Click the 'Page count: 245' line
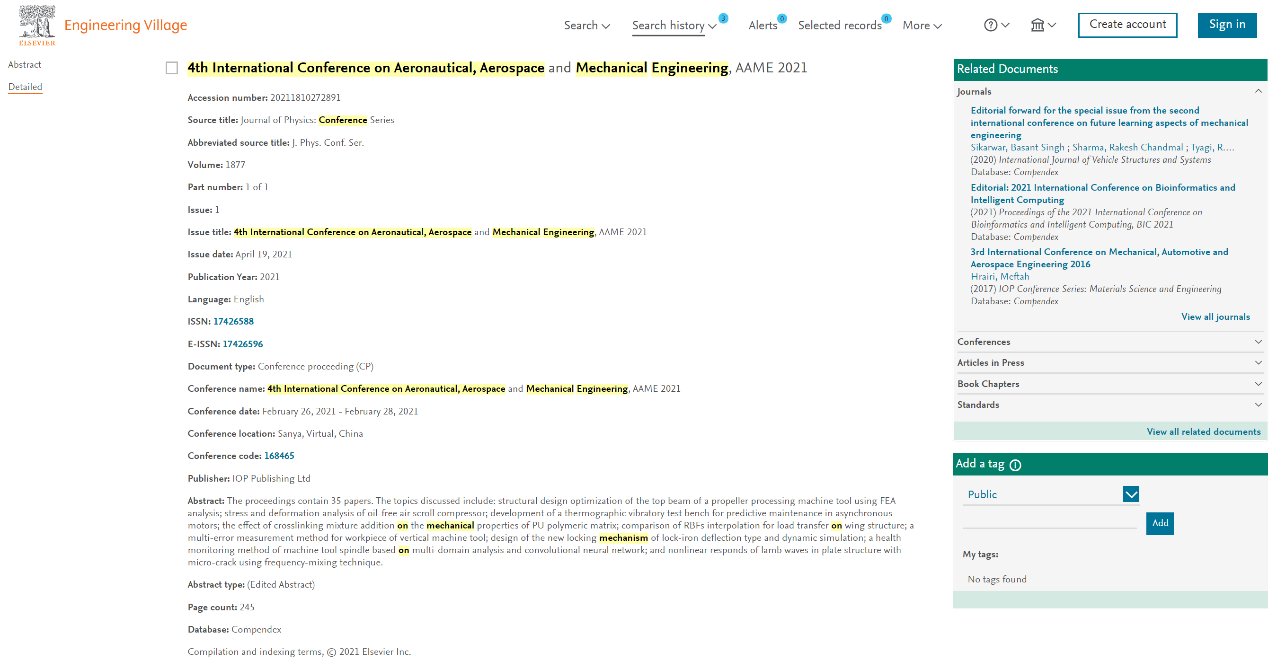Image resolution: width=1277 pixels, height=669 pixels. [x=221, y=607]
